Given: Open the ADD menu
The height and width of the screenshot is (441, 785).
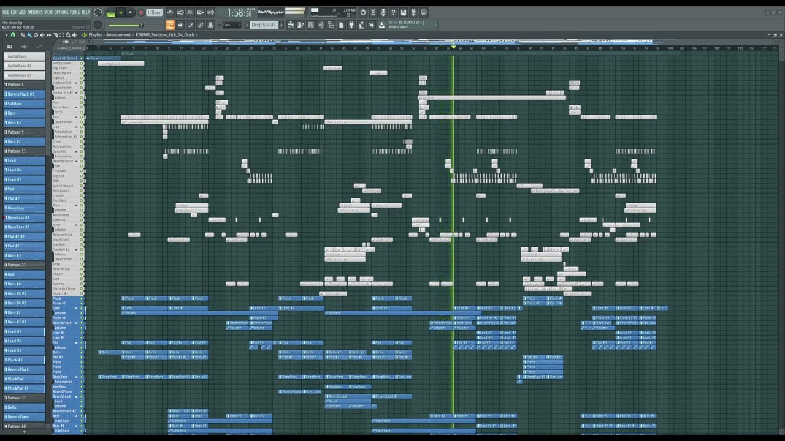Looking at the screenshot, I should pos(22,12).
